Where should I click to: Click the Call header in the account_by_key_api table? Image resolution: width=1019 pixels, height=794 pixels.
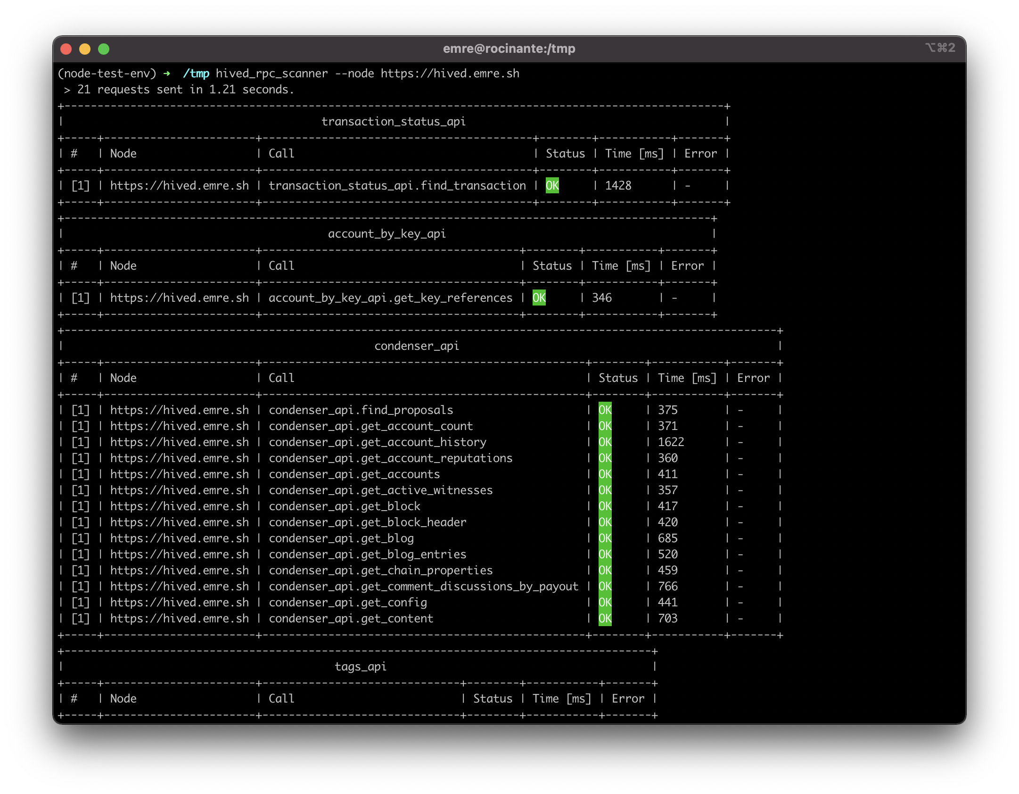(281, 266)
